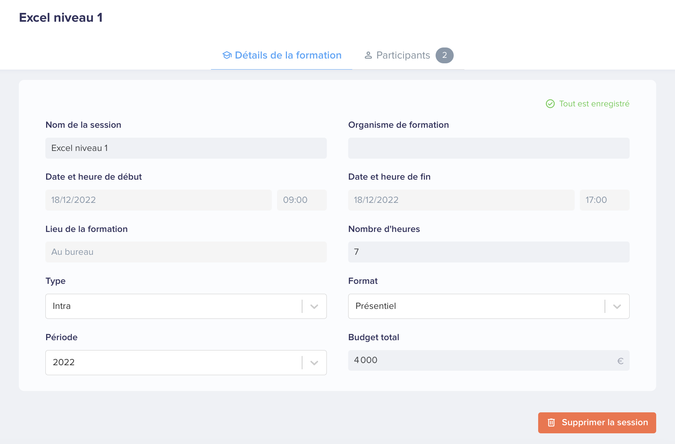Image resolution: width=675 pixels, height=444 pixels.
Task: Focus the Organisme de formation input
Action: click(x=489, y=148)
